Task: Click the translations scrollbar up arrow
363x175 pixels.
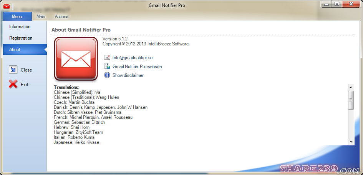Action: (351, 87)
